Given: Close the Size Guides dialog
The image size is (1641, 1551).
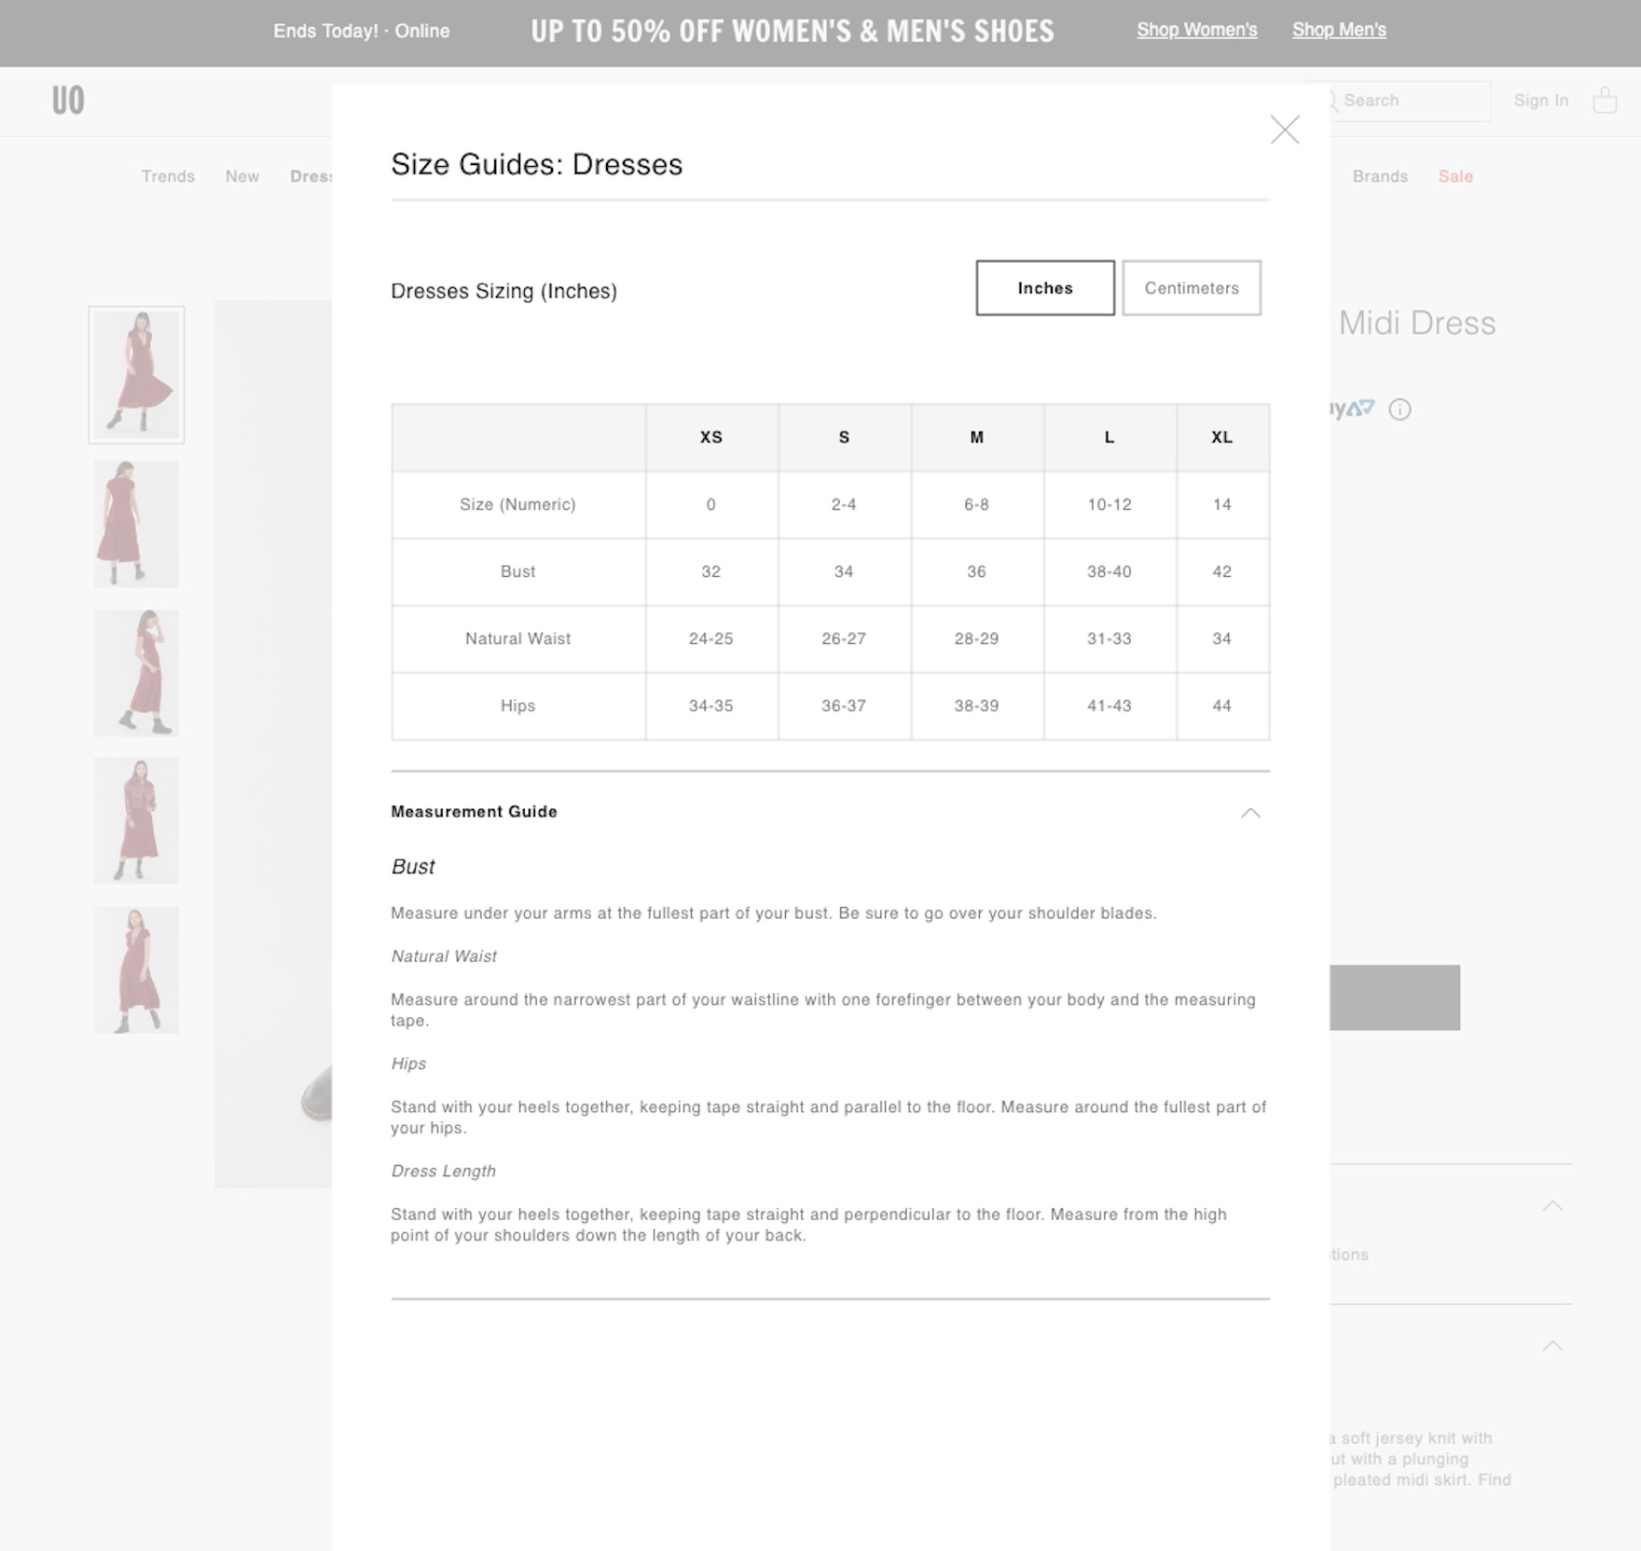Looking at the screenshot, I should coord(1284,130).
